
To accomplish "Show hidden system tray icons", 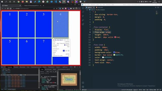I will pos(138,2).
